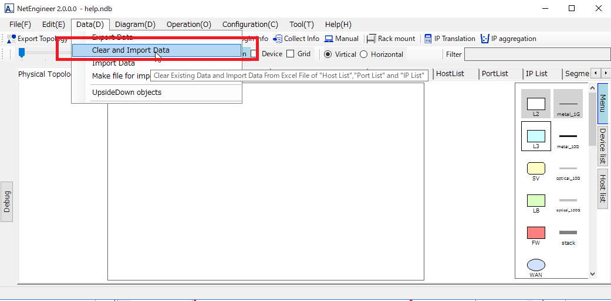Image resolution: width=611 pixels, height=301 pixels.
Task: Select the L2 switch shape
Action: coord(536,104)
